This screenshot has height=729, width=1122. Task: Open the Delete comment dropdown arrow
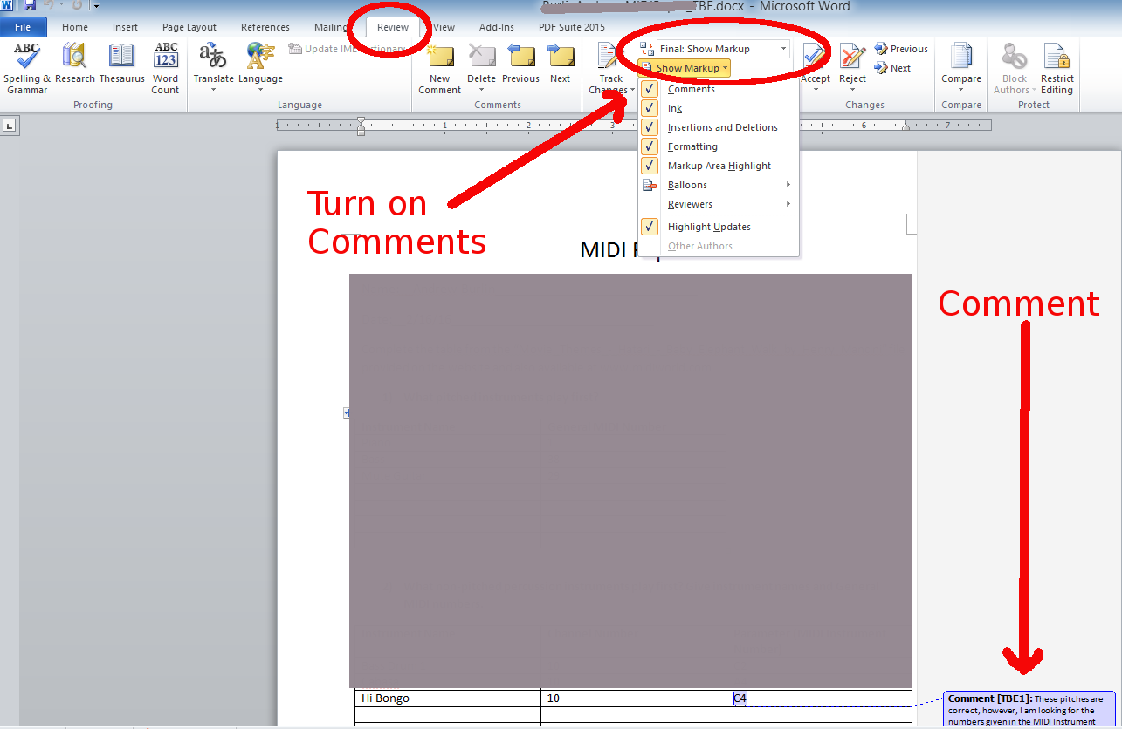click(481, 90)
